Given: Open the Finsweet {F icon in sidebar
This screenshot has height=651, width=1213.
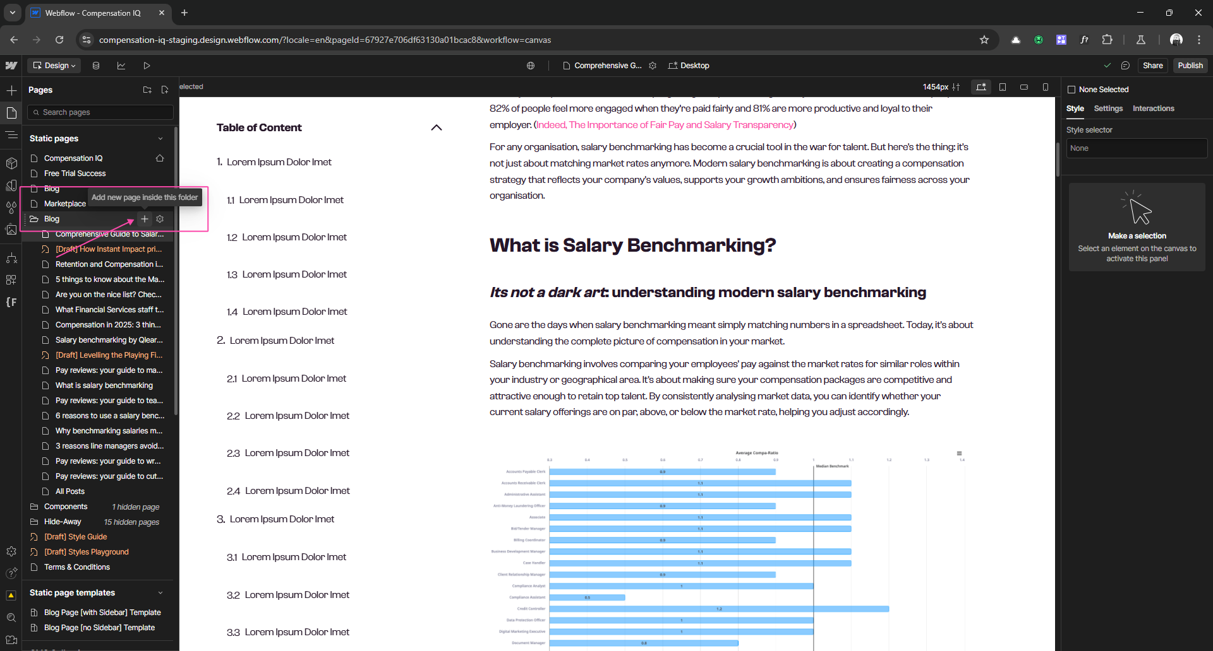Looking at the screenshot, I should 11,302.
